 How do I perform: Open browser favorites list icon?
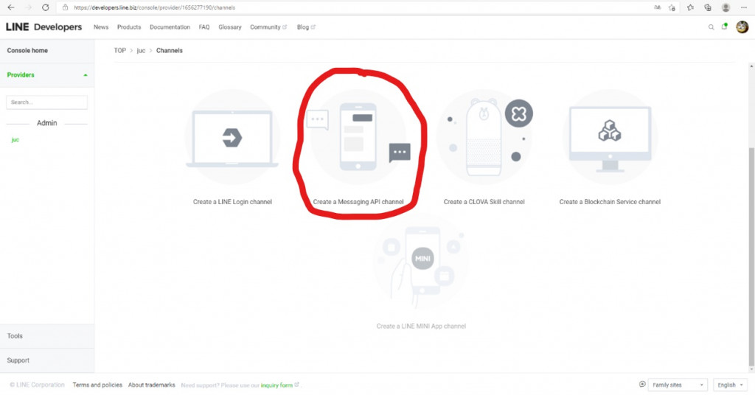690,7
